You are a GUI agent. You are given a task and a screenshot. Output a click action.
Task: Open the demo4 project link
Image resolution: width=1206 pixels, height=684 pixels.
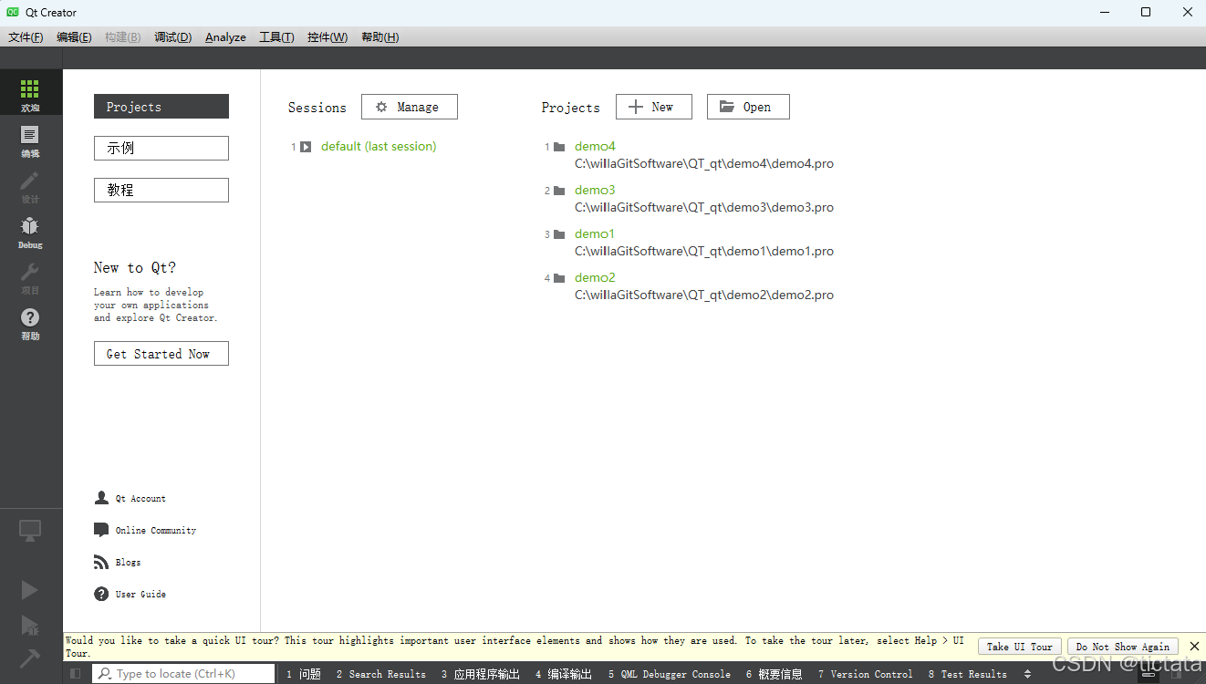[x=595, y=147]
